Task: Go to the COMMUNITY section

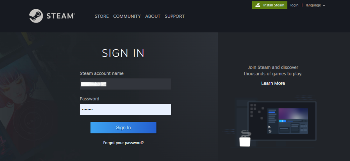Action: (127, 16)
